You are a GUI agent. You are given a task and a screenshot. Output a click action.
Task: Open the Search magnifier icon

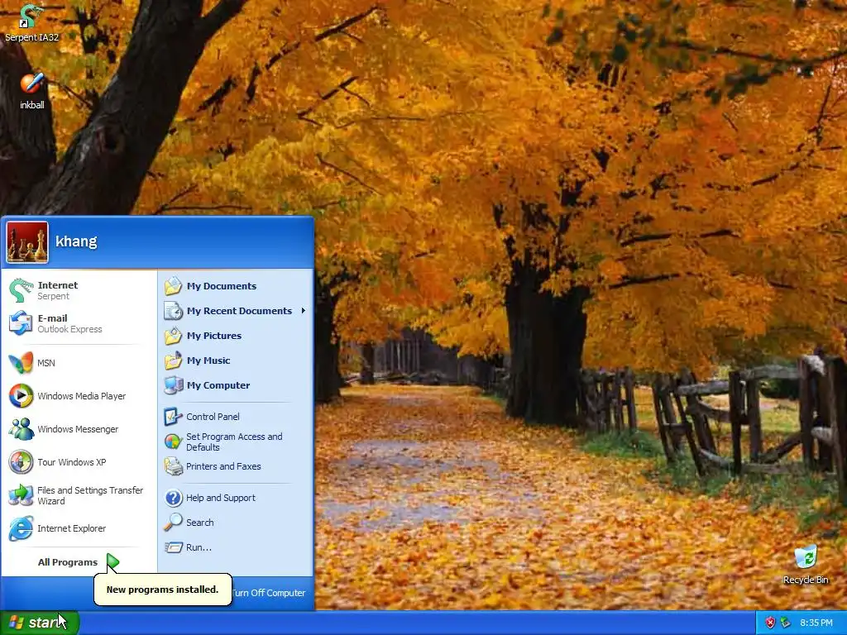point(174,523)
